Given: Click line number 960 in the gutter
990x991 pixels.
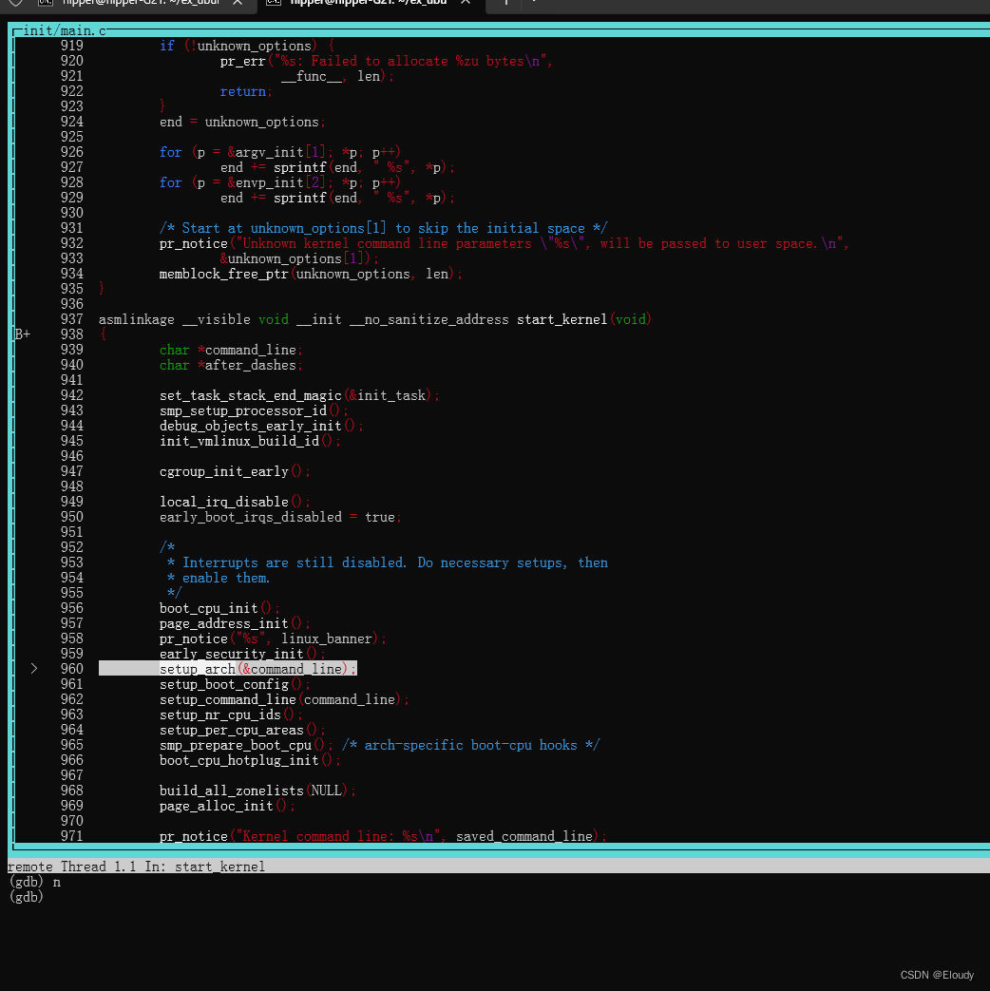Looking at the screenshot, I should (x=71, y=668).
